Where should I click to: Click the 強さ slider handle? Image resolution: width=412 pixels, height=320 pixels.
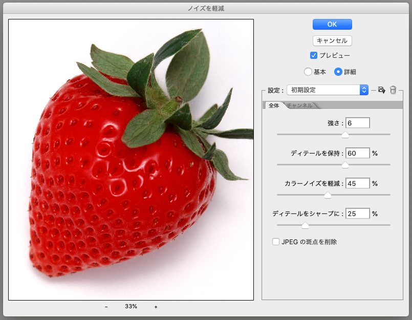coord(345,135)
